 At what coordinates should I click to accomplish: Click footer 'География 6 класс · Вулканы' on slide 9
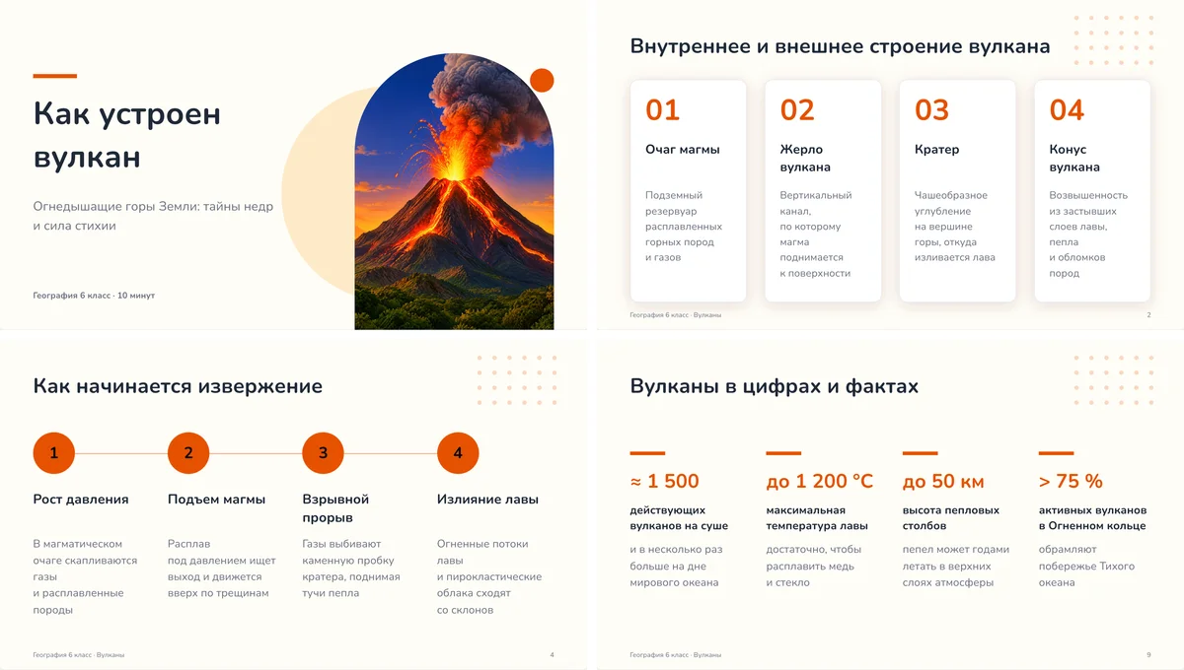coord(676,655)
